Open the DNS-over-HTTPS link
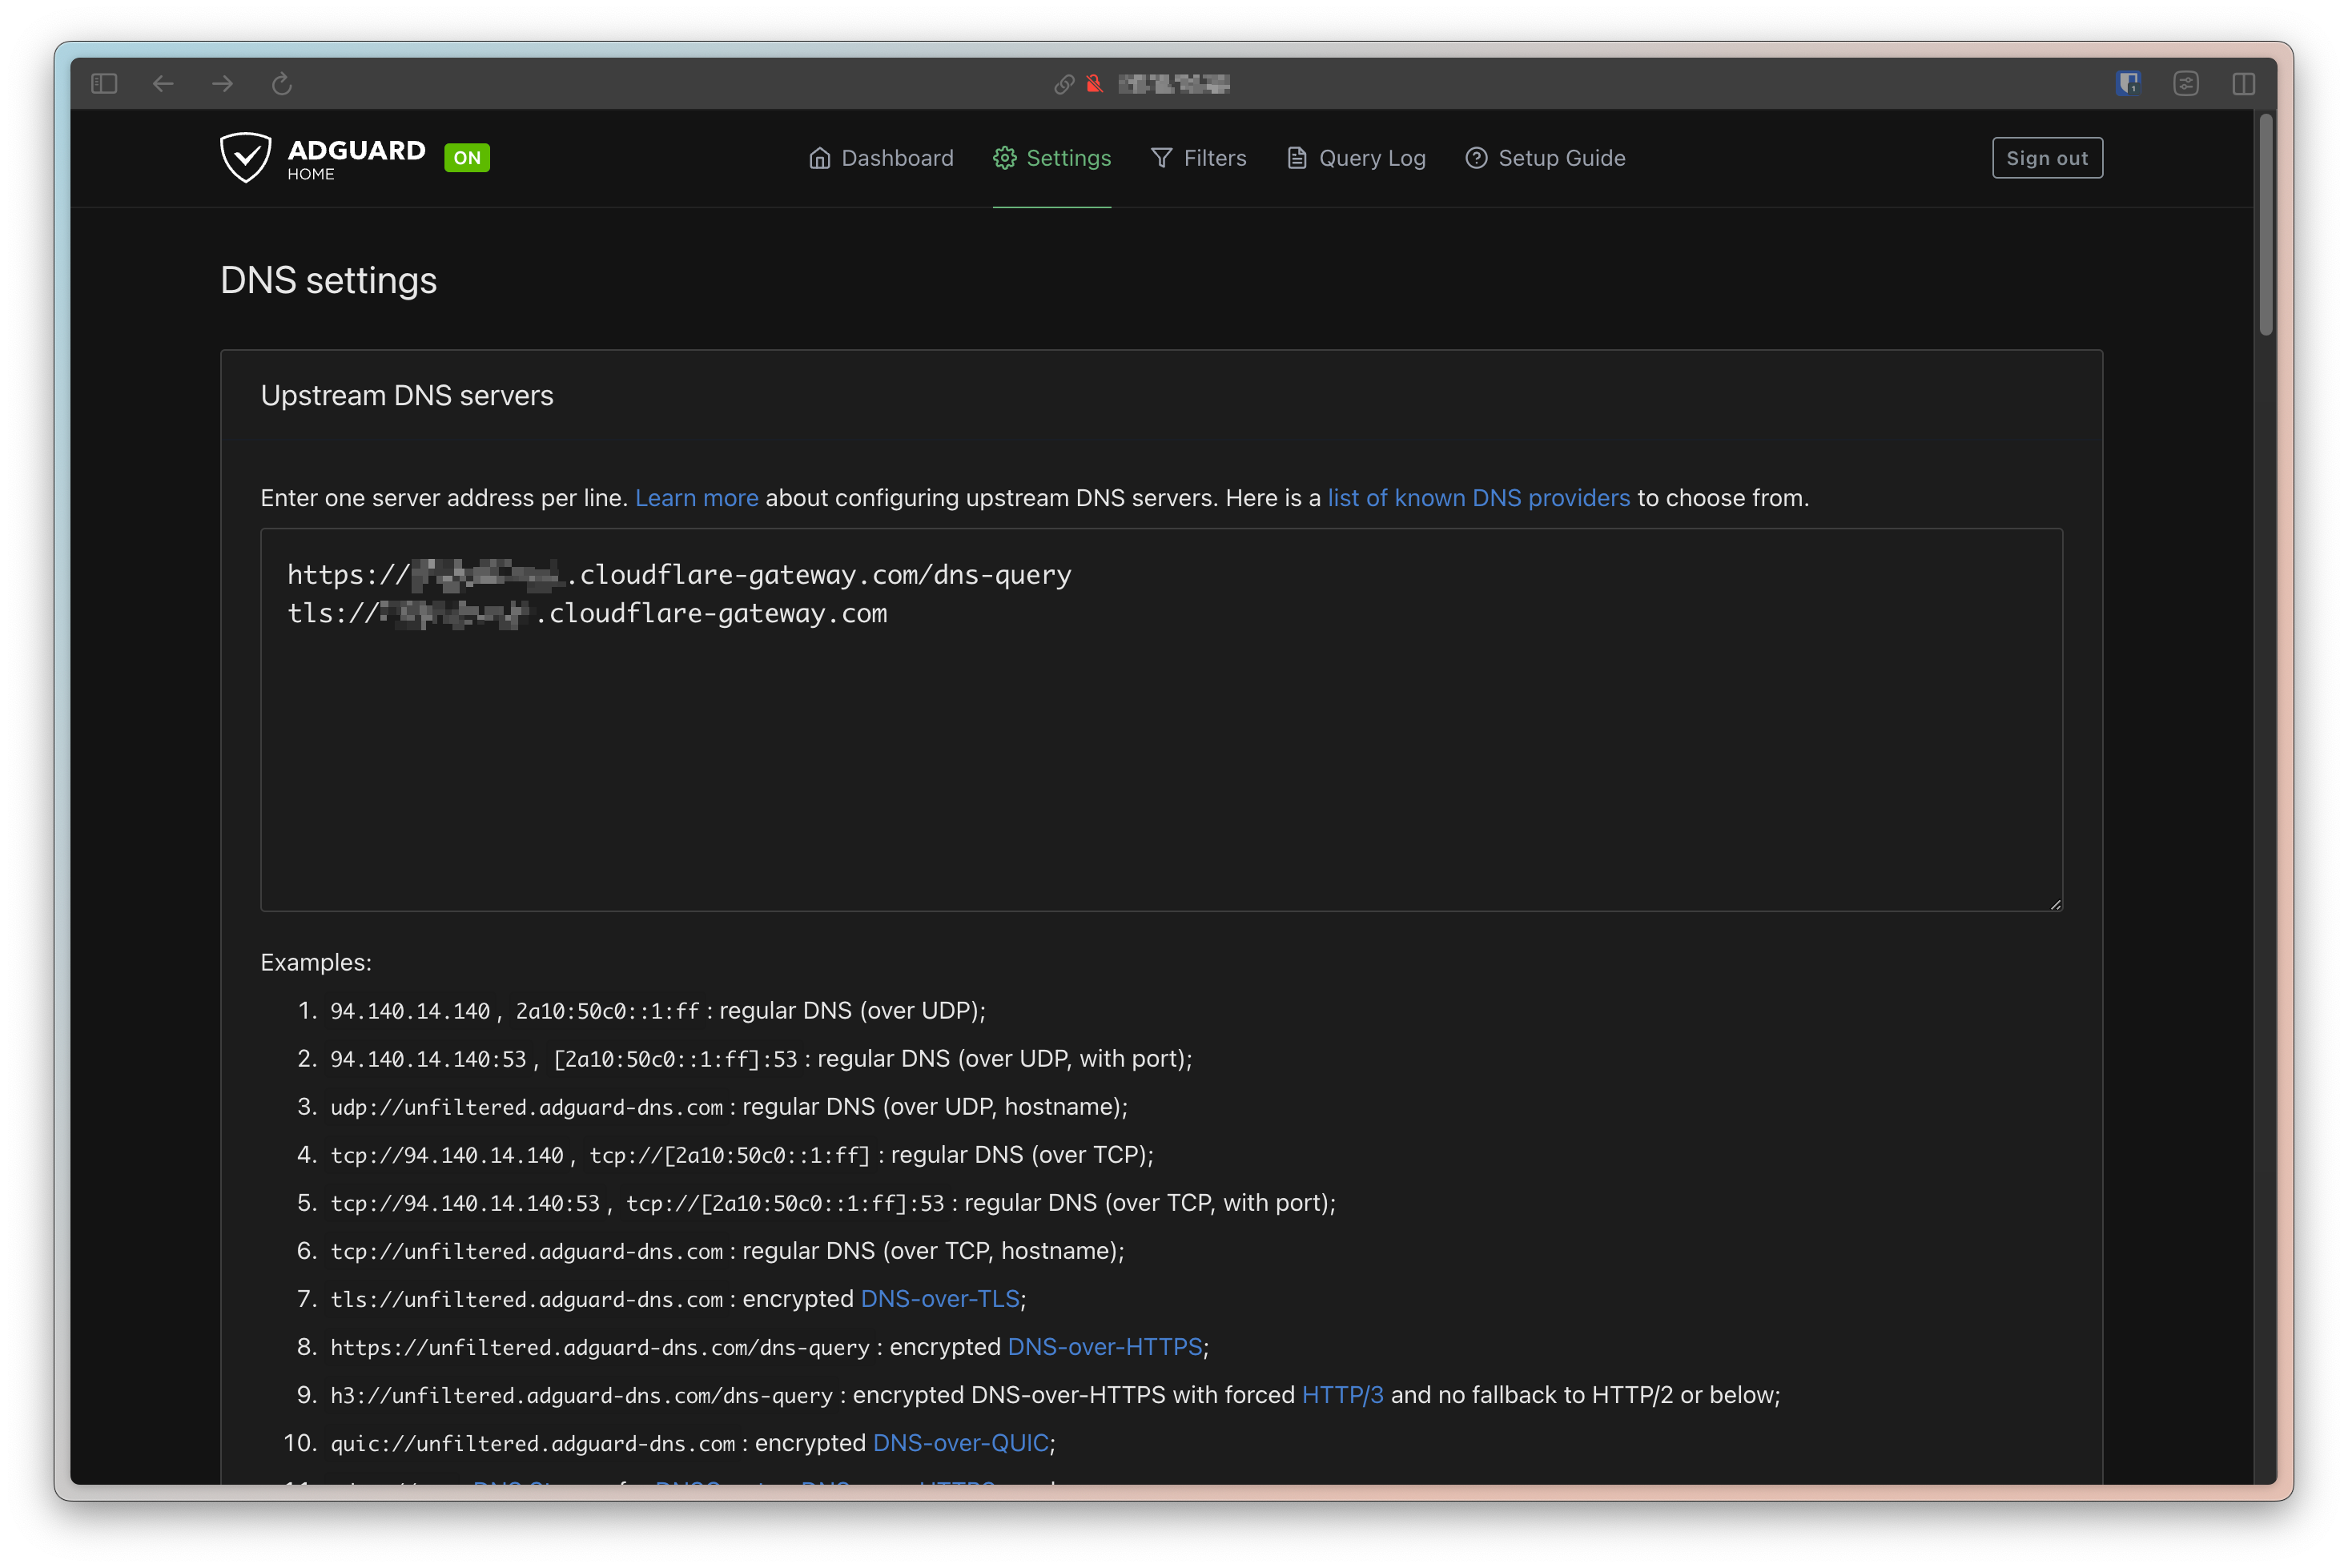The width and height of the screenshot is (2348, 1568). click(x=1105, y=1347)
